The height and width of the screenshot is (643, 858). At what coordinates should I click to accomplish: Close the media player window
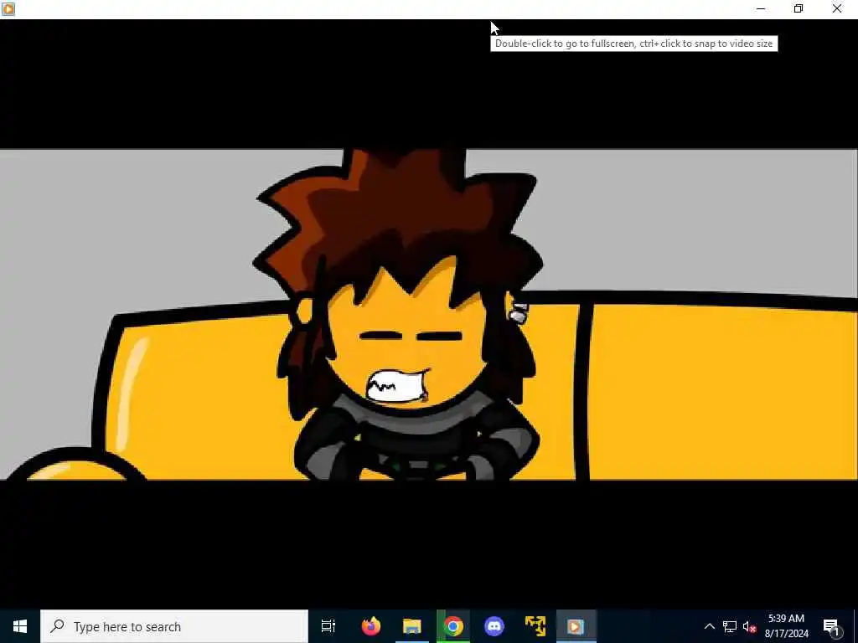click(x=837, y=8)
